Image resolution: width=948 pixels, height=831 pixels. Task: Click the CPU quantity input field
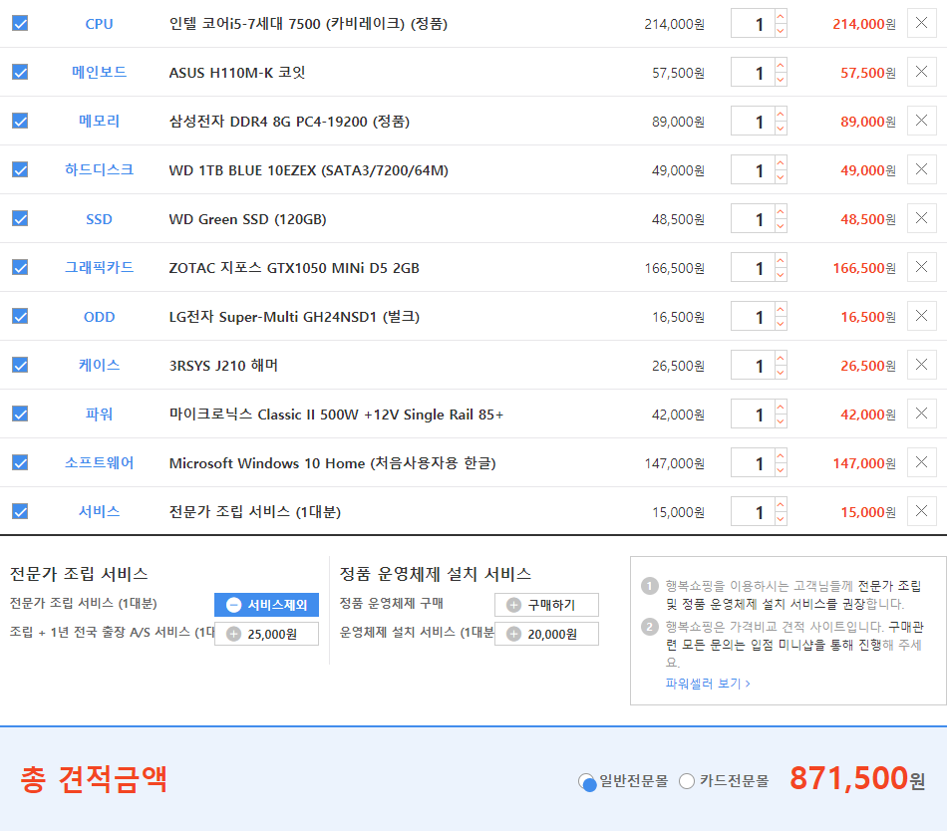tap(753, 24)
